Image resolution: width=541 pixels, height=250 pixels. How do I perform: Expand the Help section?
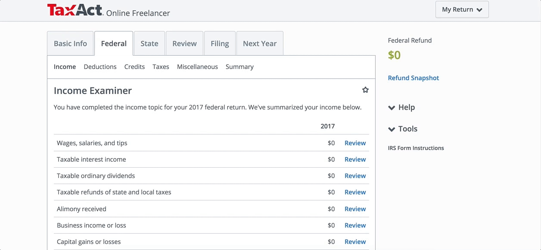tap(401, 107)
